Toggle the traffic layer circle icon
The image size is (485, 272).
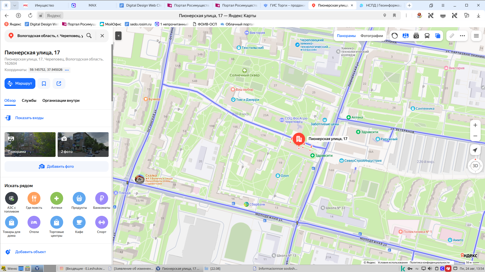pyautogui.click(x=395, y=36)
